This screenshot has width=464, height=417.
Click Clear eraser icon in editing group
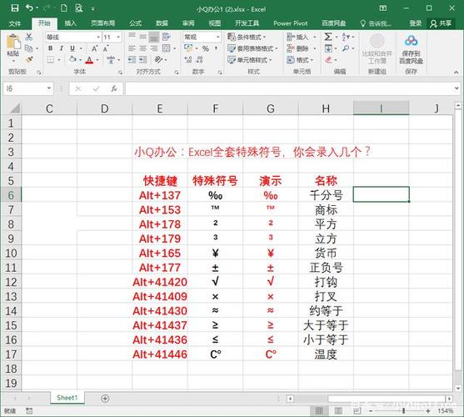pyautogui.click(x=328, y=60)
